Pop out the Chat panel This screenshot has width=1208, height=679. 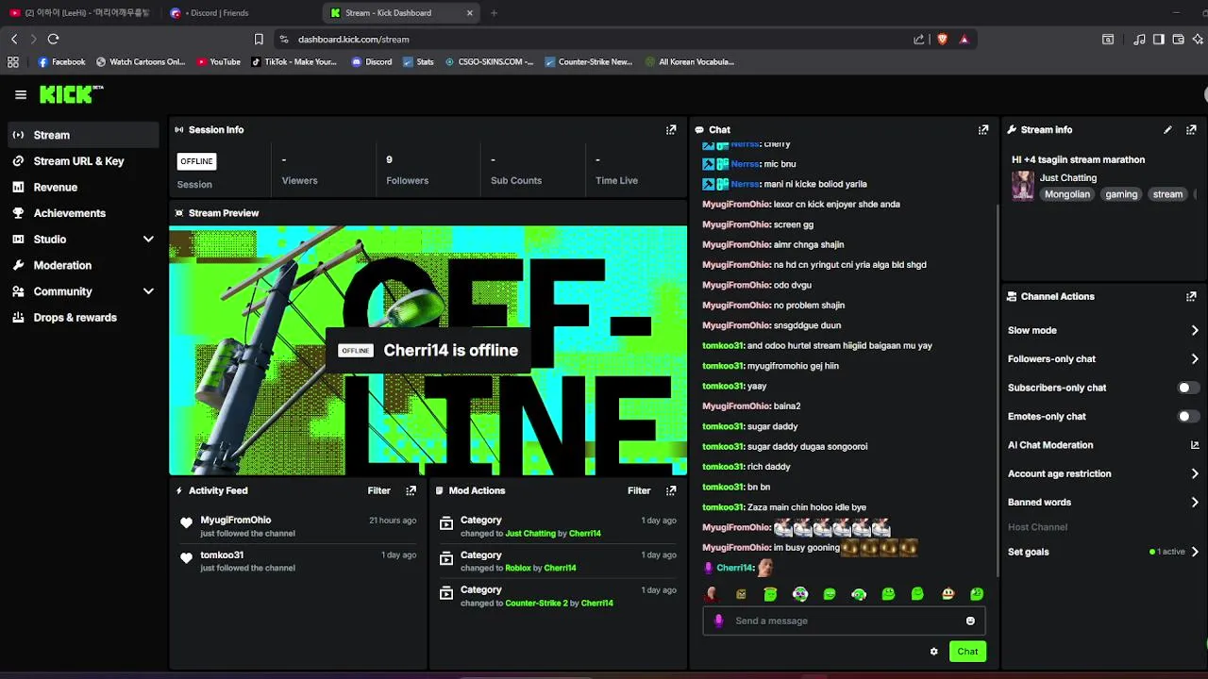click(x=983, y=130)
